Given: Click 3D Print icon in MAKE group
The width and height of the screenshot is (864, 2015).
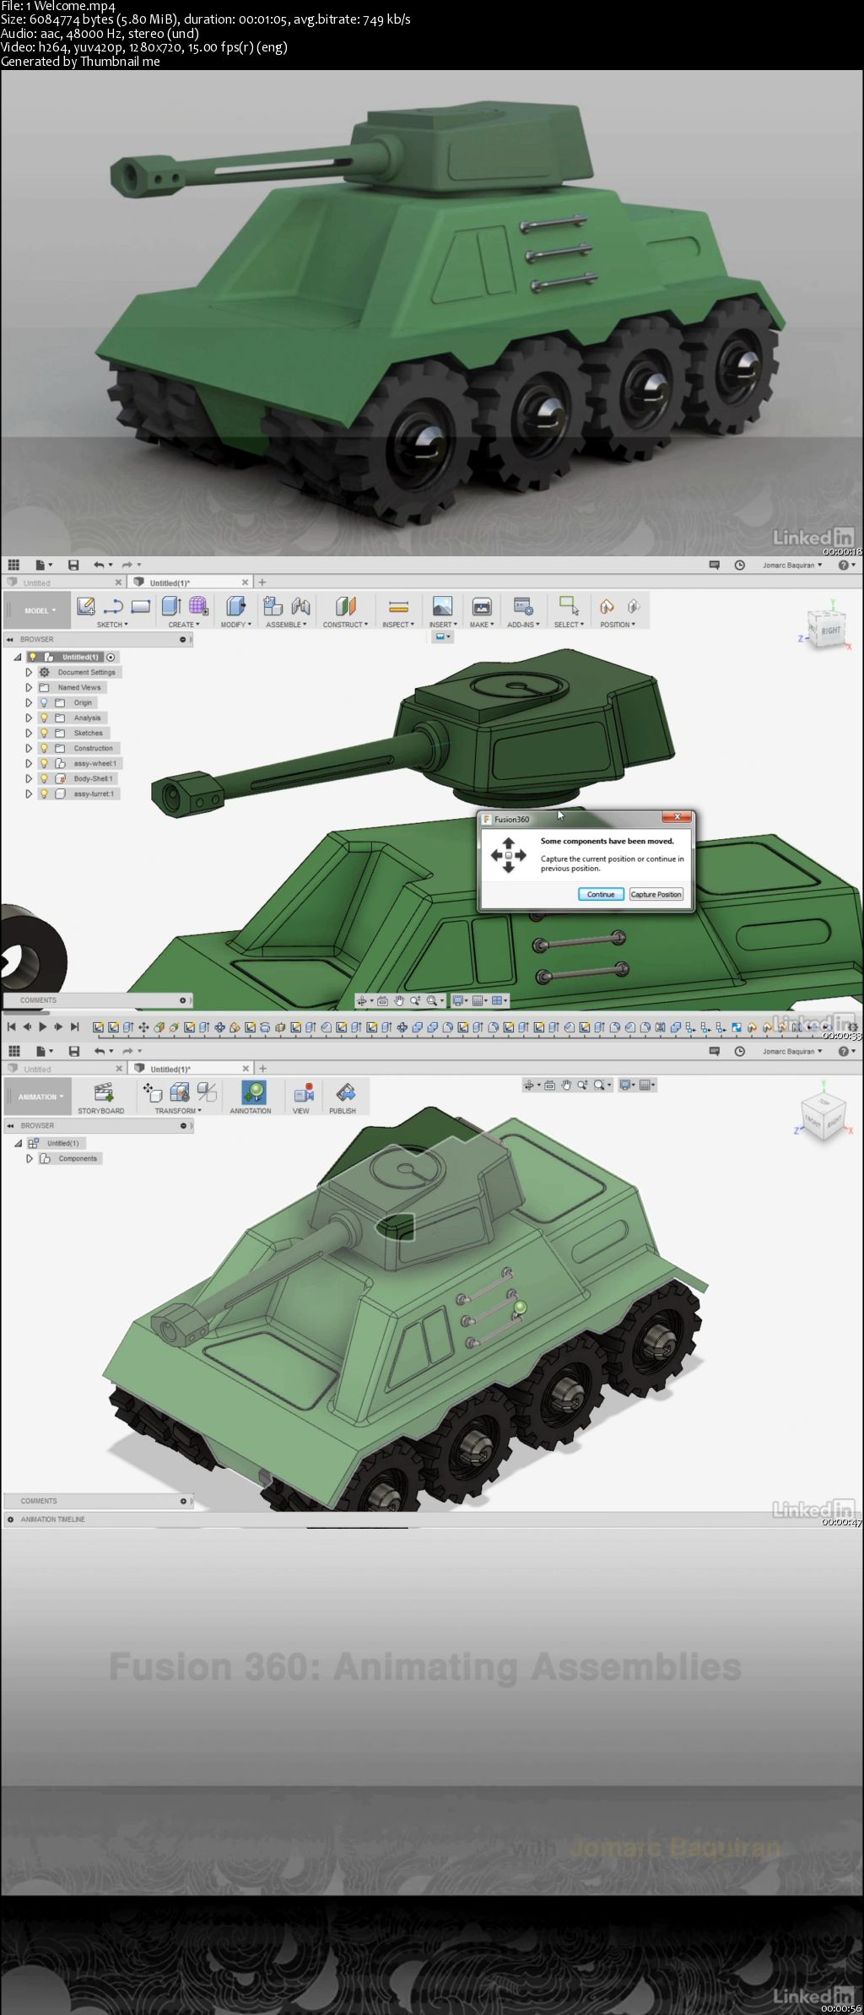Looking at the screenshot, I should [x=482, y=606].
